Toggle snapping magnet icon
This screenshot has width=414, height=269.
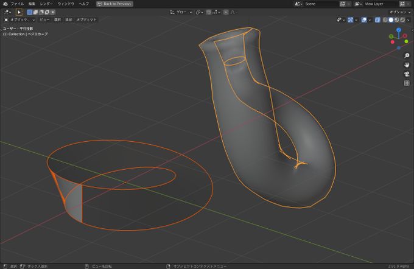pyautogui.click(x=209, y=12)
